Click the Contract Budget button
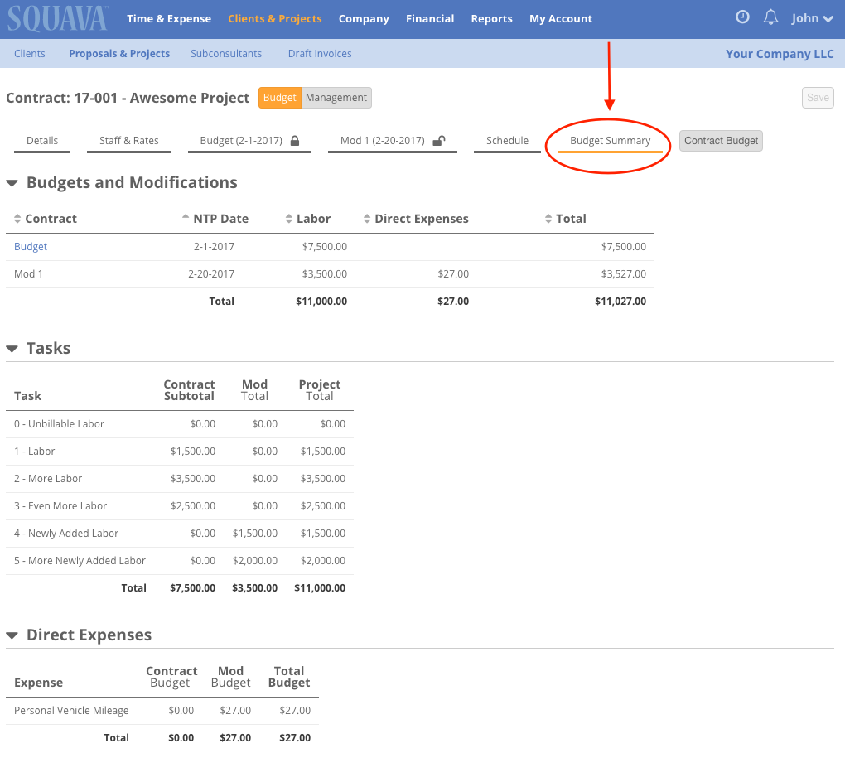 [720, 140]
